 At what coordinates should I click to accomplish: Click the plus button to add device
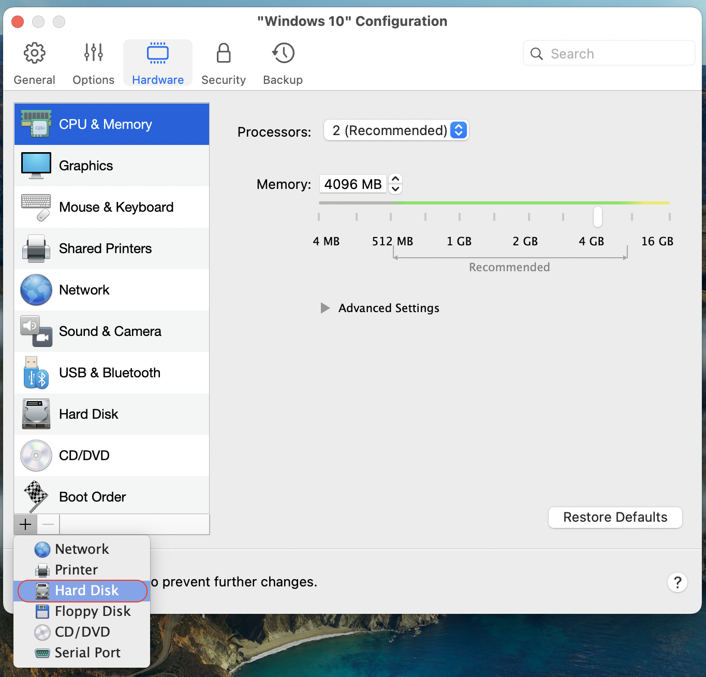pyautogui.click(x=25, y=524)
